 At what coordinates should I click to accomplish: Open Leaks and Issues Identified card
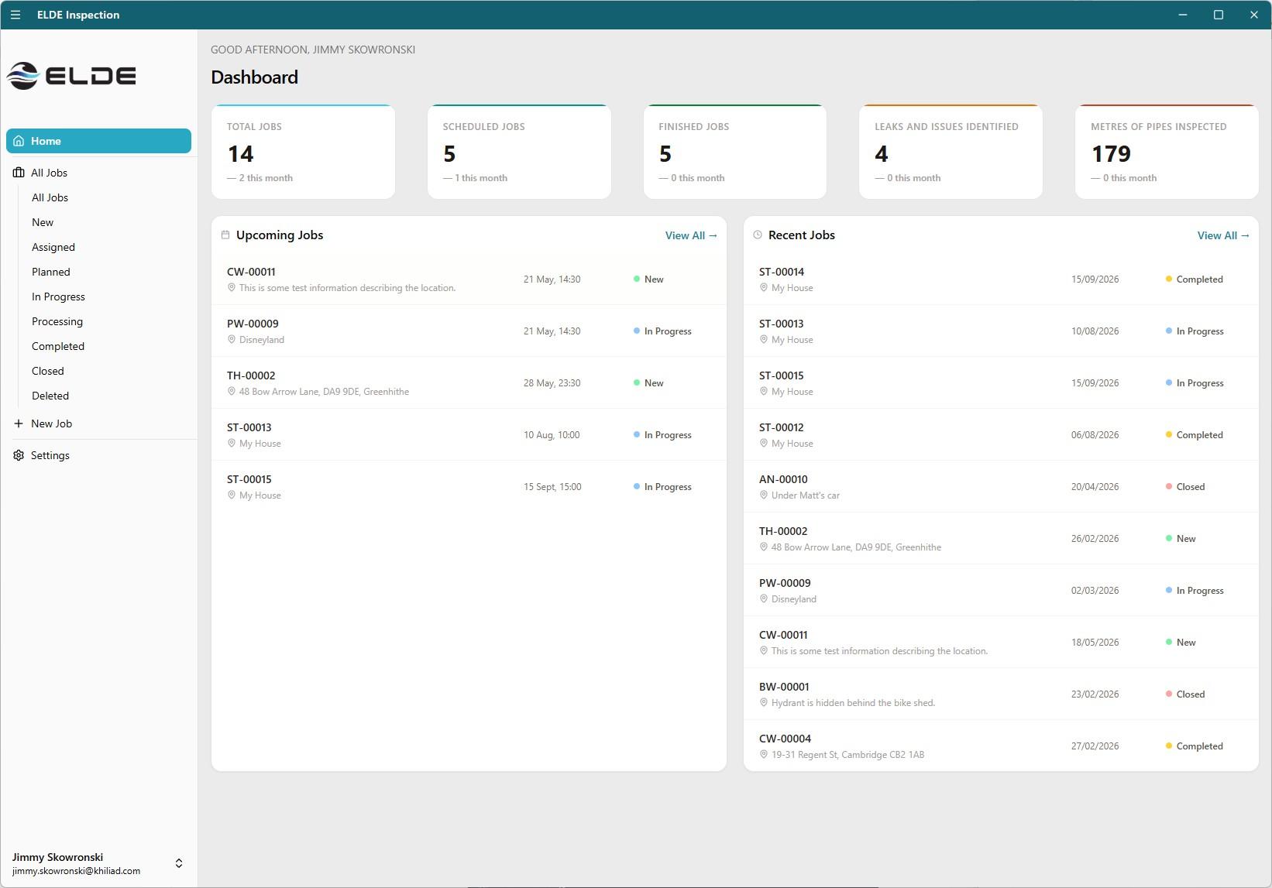[951, 152]
